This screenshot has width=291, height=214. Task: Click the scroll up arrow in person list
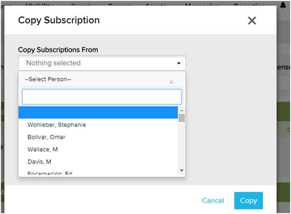(182, 110)
